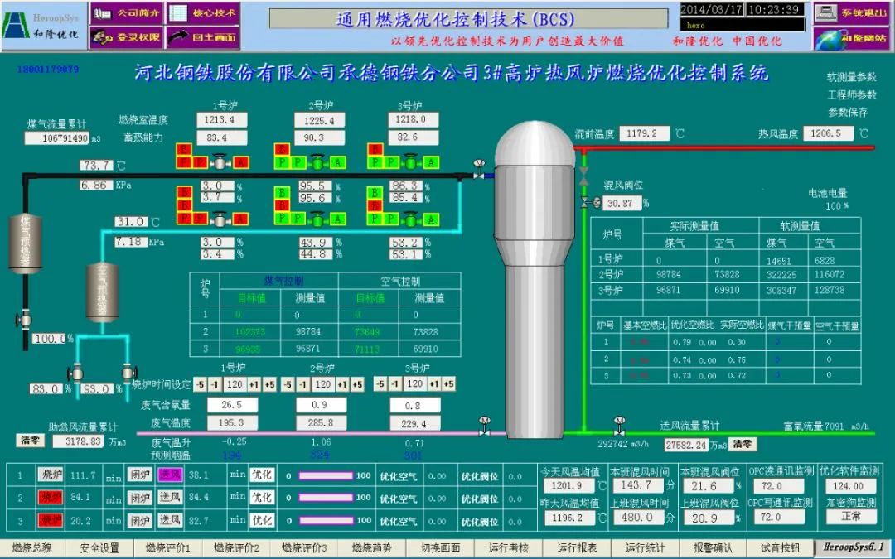The width and height of the screenshot is (895, 559).
Task: Enable 优化 for row 3
Action: 262,520
